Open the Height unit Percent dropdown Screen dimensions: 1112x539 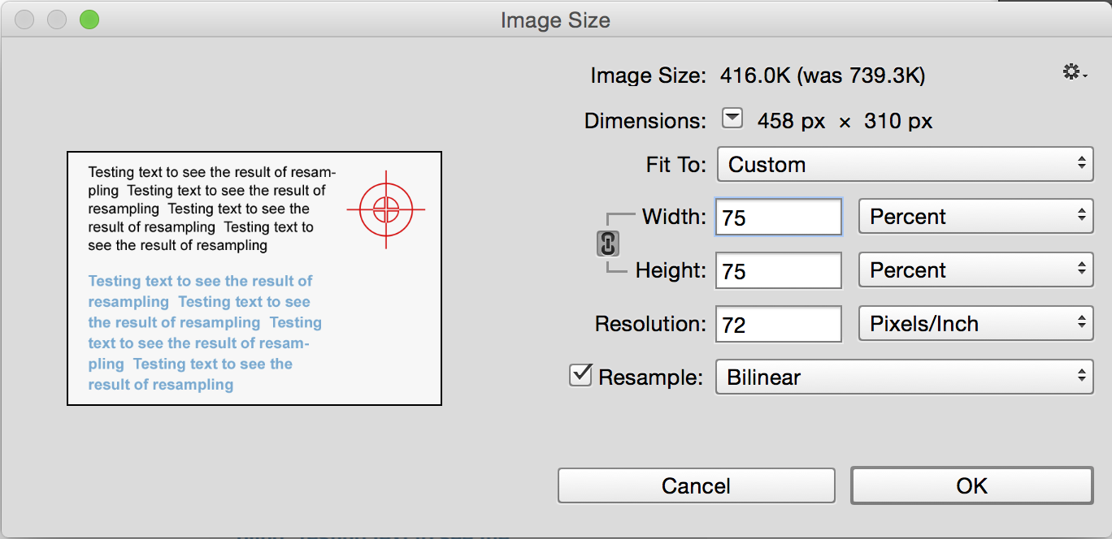976,270
